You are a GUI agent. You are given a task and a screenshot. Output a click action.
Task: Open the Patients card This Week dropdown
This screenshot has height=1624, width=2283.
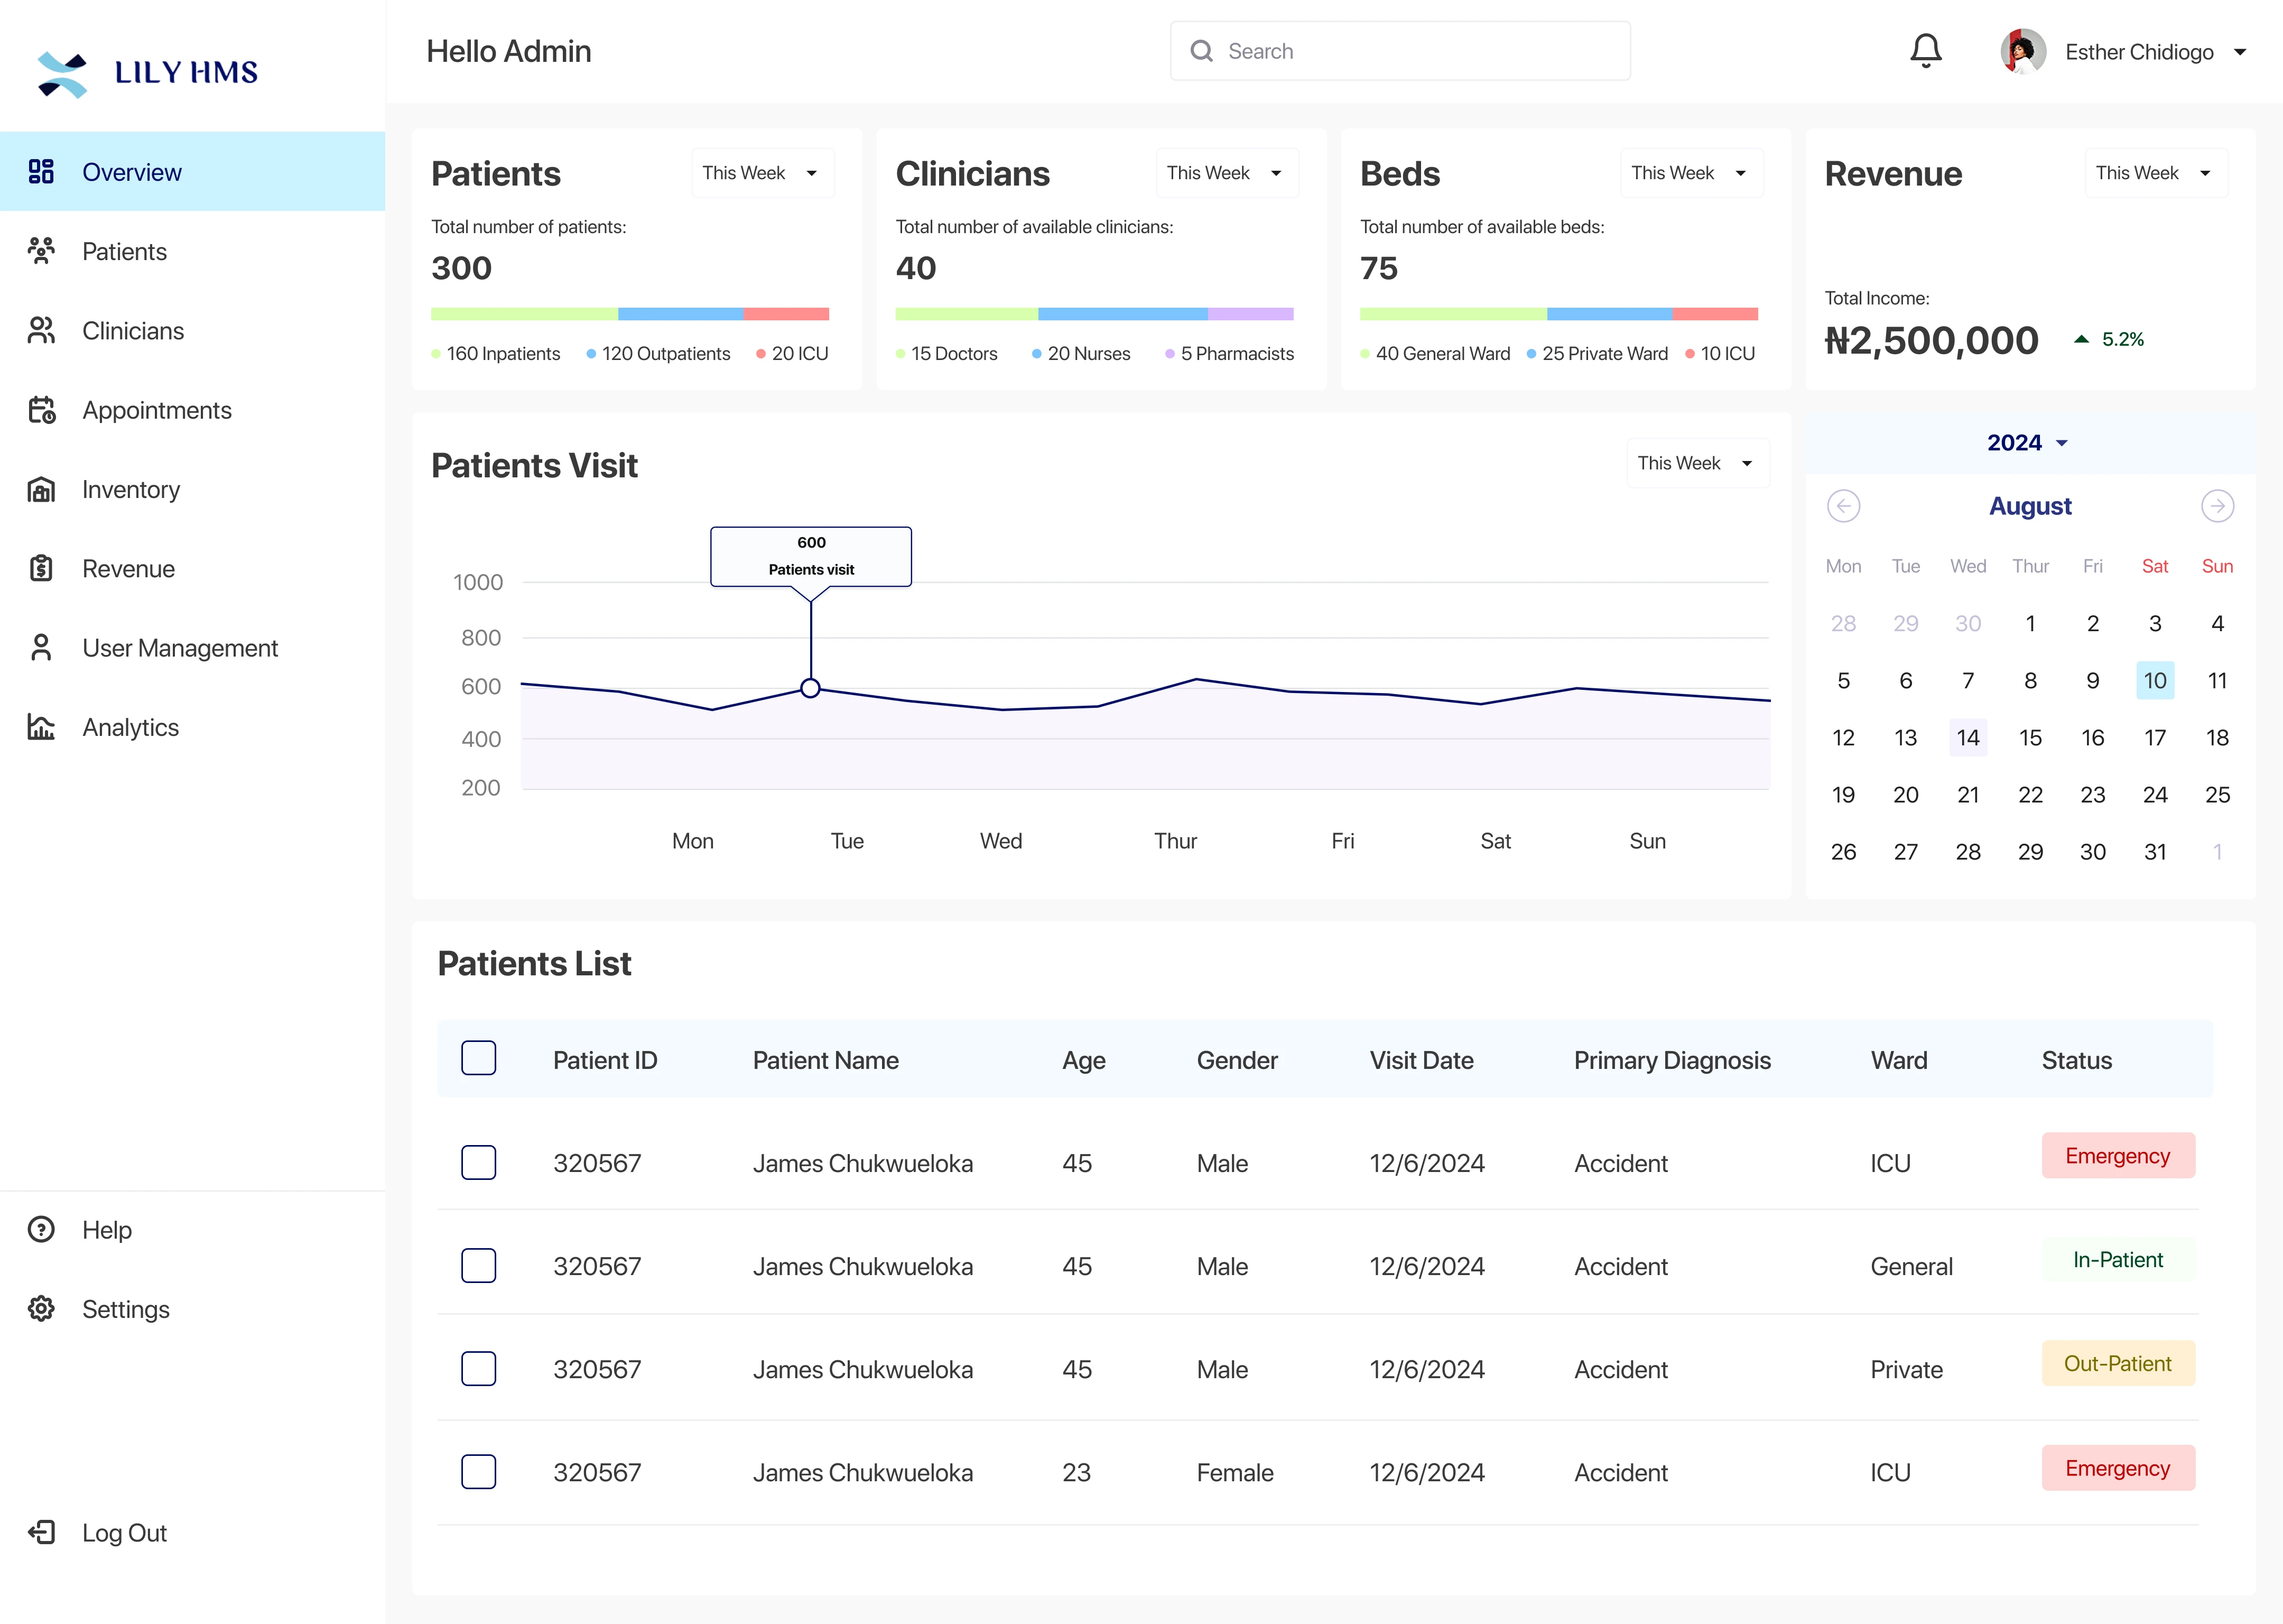click(762, 173)
